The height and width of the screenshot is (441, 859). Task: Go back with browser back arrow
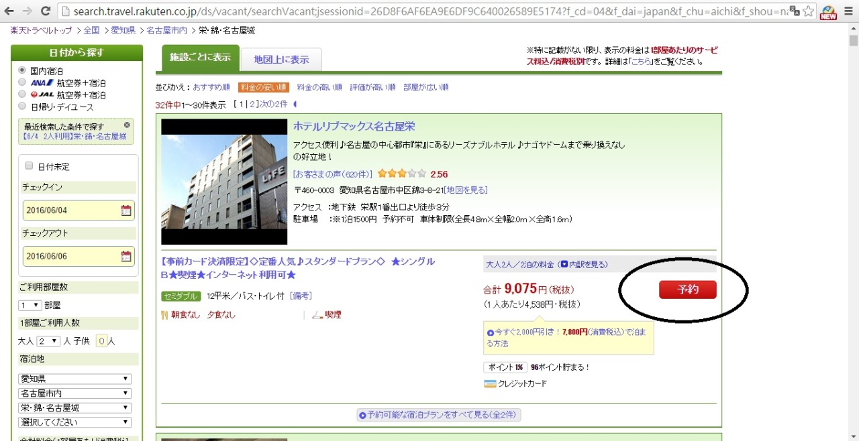coord(10,11)
